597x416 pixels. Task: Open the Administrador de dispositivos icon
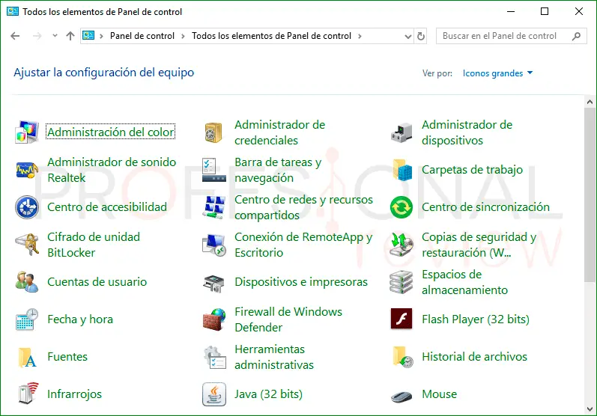click(x=401, y=132)
